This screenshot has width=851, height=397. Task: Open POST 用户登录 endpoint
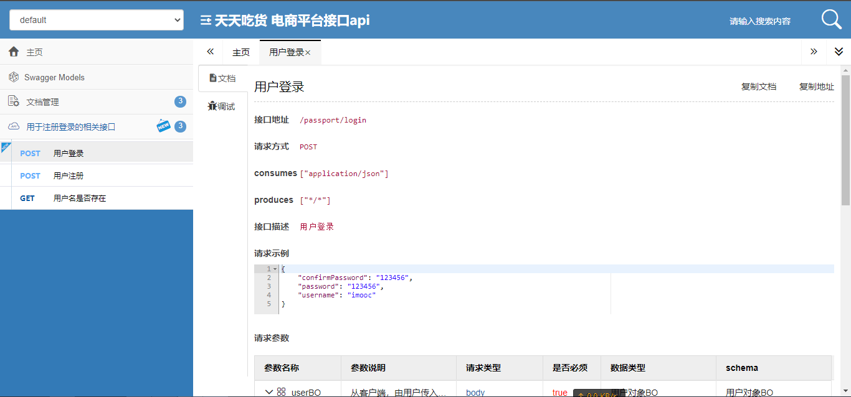(97, 153)
